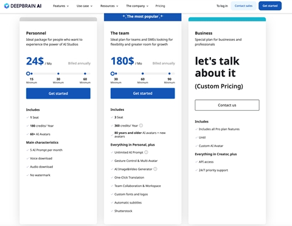Click the checkmark icon beside API access
Image resolution: width=292 pixels, height=226 pixels.
(196, 162)
